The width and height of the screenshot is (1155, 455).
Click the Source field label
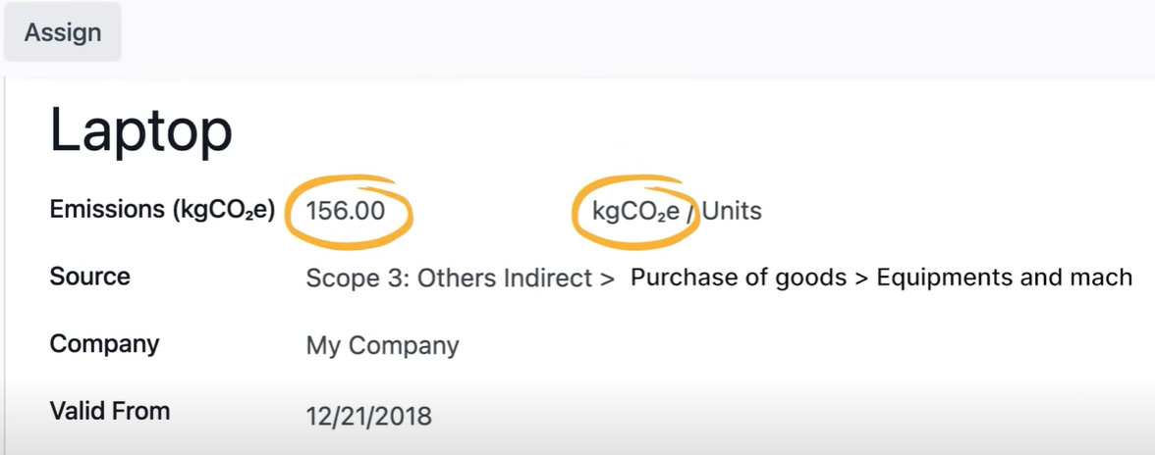click(x=89, y=277)
